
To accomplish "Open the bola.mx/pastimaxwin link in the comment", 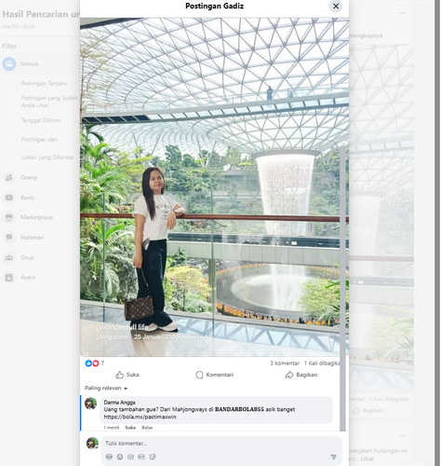I will click(140, 417).
